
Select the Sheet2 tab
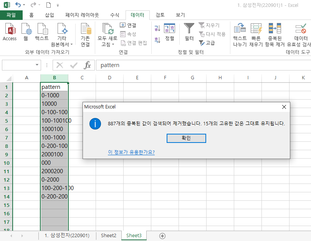(x=109, y=236)
